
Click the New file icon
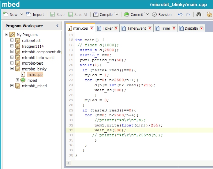6,14
